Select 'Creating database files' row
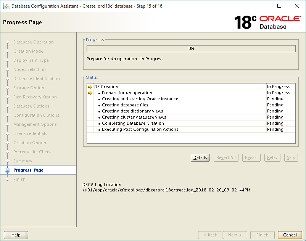Screen dimensions: 306x241 [191, 105]
